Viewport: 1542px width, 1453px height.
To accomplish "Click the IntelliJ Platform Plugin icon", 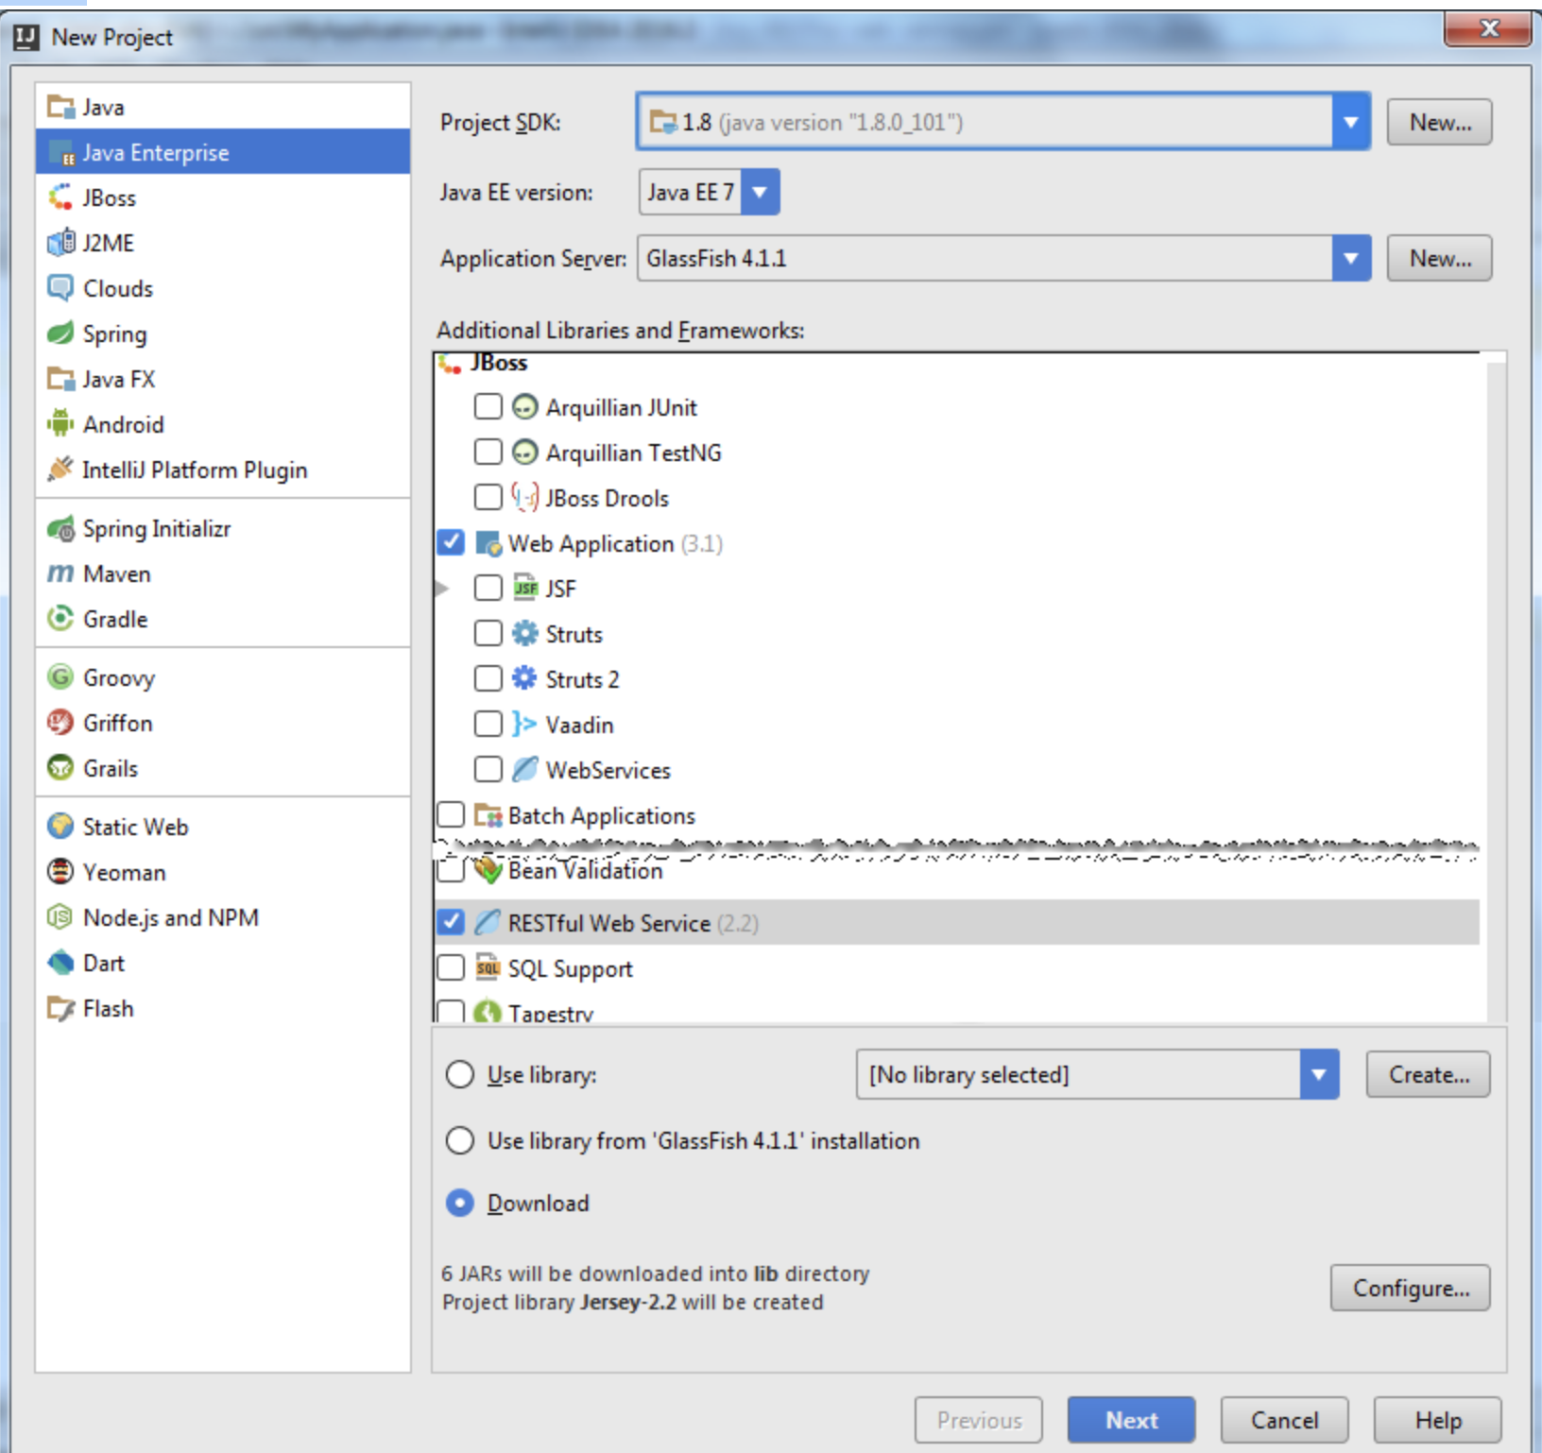I will coord(61,470).
